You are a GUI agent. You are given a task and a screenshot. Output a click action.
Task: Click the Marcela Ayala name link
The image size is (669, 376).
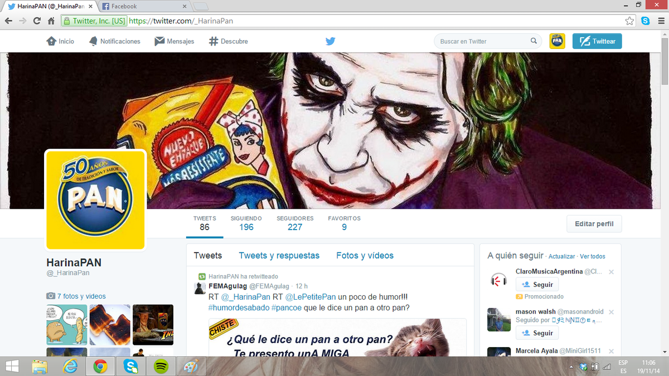pos(536,351)
